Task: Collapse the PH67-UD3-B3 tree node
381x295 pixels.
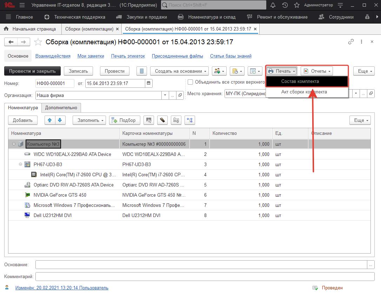Action: (21, 164)
